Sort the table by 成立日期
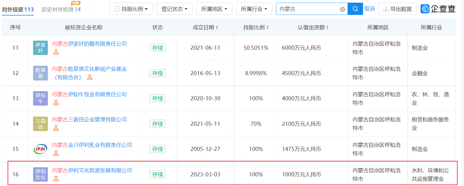This screenshot has width=464, height=186. coord(205,27)
